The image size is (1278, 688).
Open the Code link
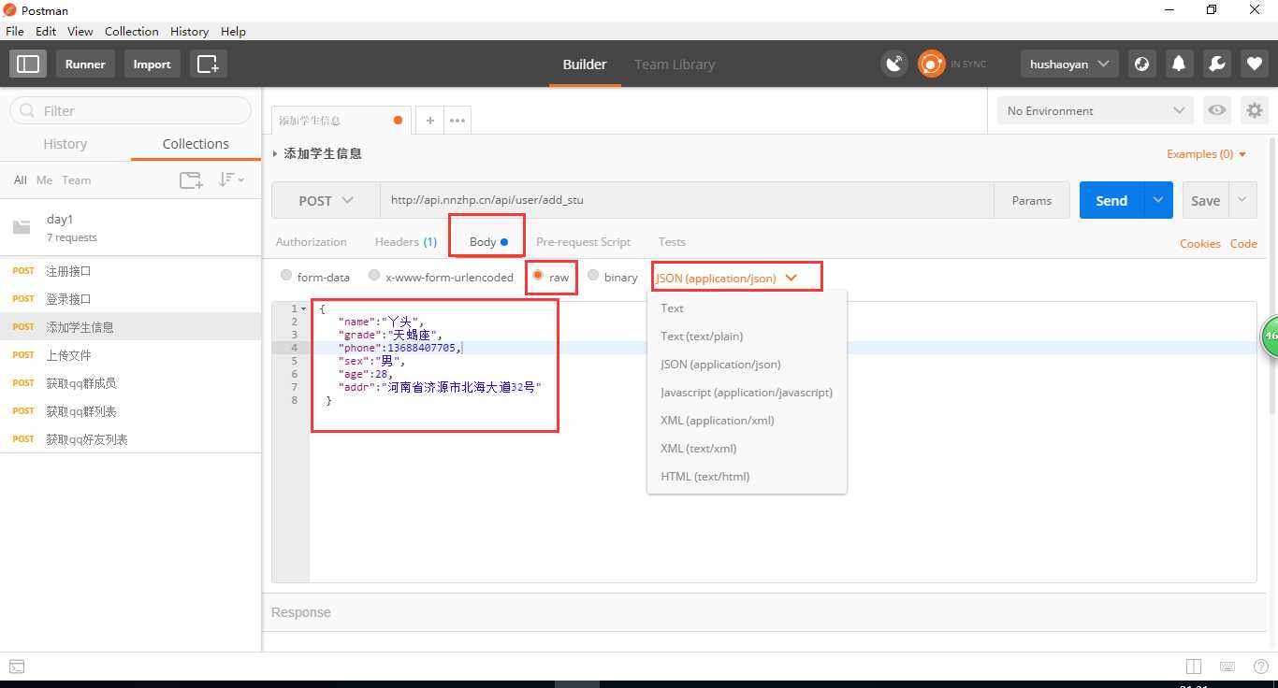(x=1243, y=243)
